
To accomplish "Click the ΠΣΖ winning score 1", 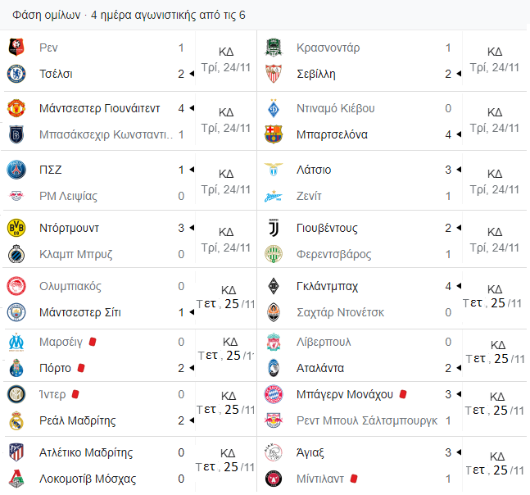I will [181, 170].
